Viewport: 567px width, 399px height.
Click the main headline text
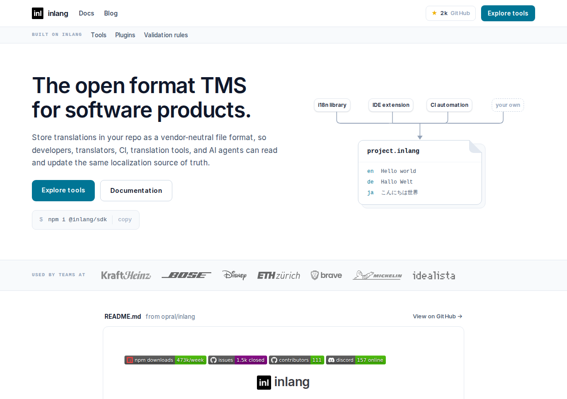click(141, 98)
